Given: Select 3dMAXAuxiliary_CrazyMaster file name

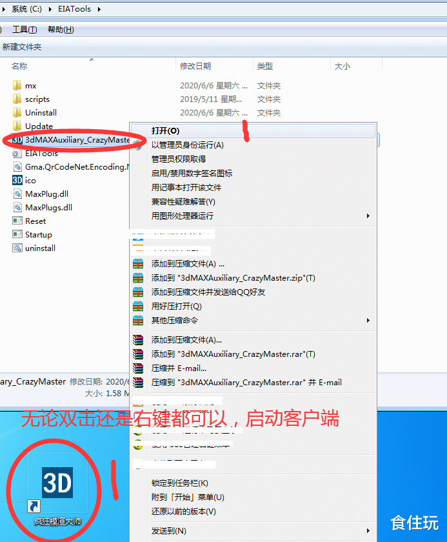Looking at the screenshot, I should [x=77, y=139].
